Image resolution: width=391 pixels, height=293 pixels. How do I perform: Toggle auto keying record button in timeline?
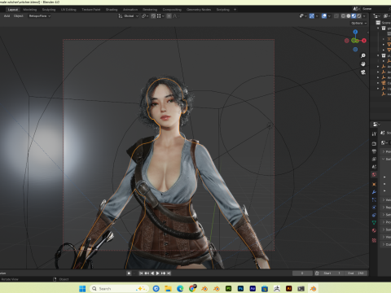click(129, 273)
